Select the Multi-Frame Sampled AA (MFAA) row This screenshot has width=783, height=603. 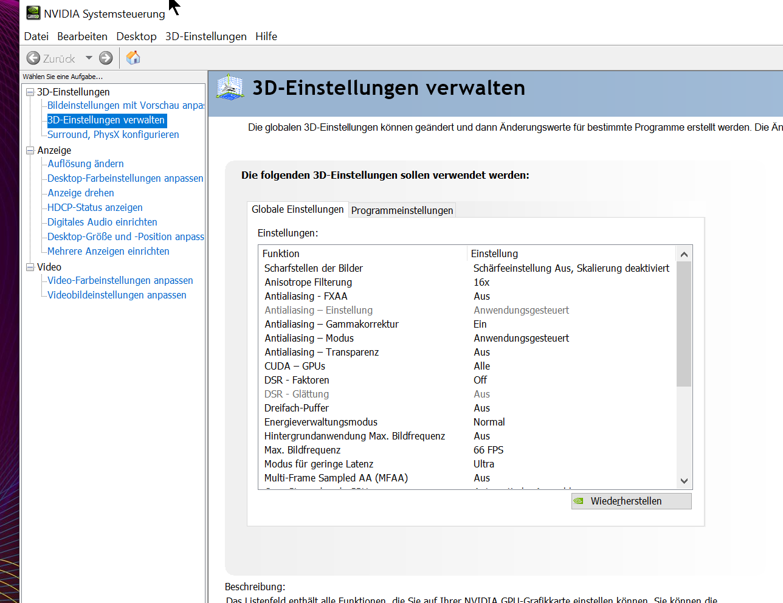(467, 478)
